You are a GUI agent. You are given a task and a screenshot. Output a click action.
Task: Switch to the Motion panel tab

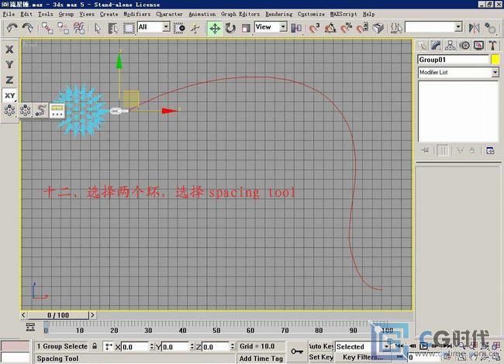coord(464,46)
